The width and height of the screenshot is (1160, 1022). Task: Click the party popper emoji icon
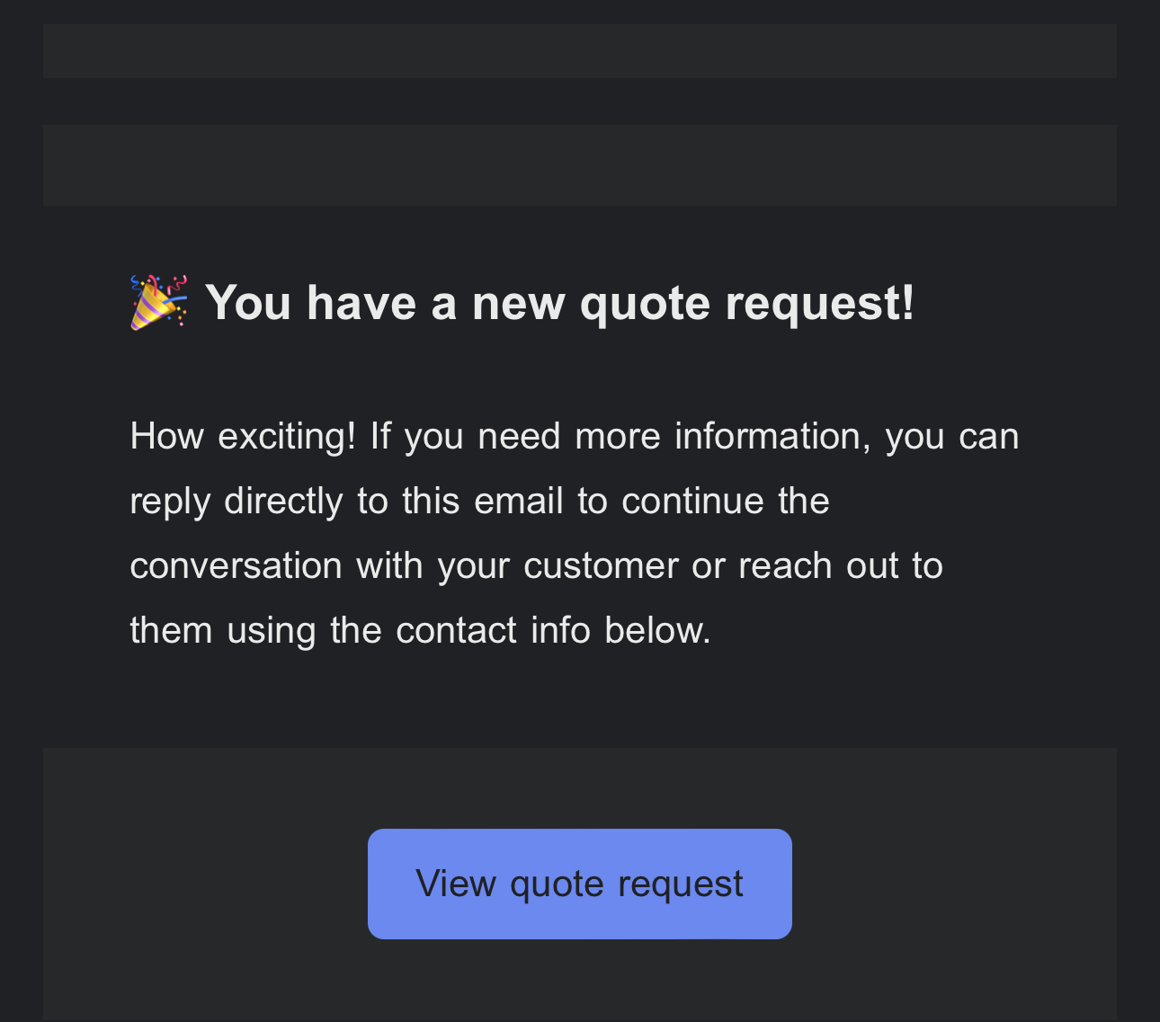coord(159,302)
